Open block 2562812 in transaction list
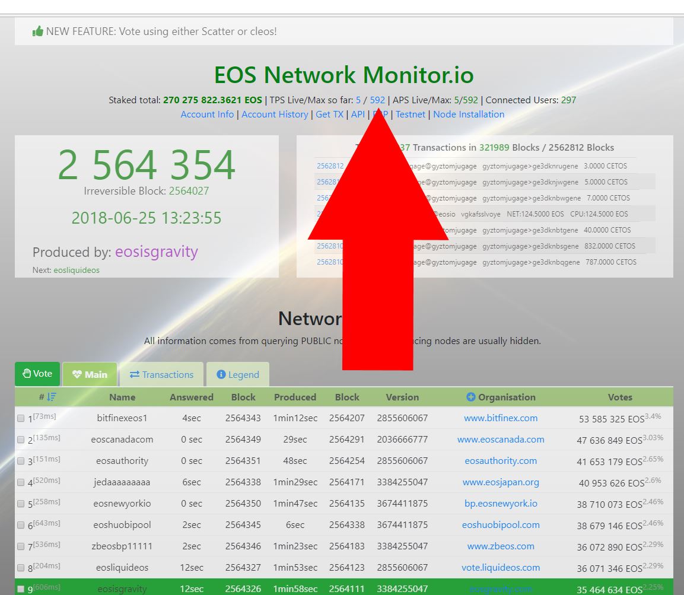 pyautogui.click(x=330, y=166)
